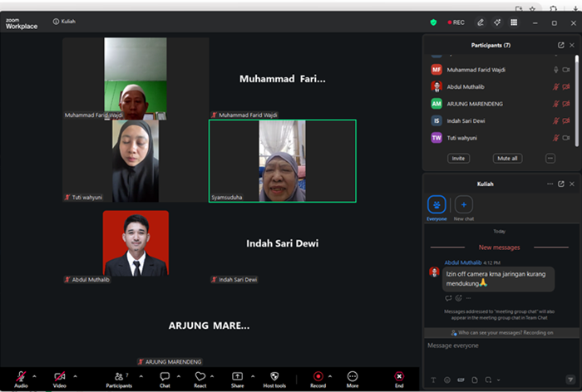582x392 pixels.
Task: Select ARJUNG MARENDENG's name tile
Action: 209,326
